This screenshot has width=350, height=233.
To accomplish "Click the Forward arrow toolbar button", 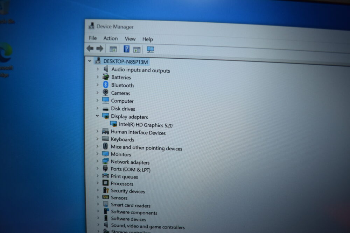I will [99, 48].
